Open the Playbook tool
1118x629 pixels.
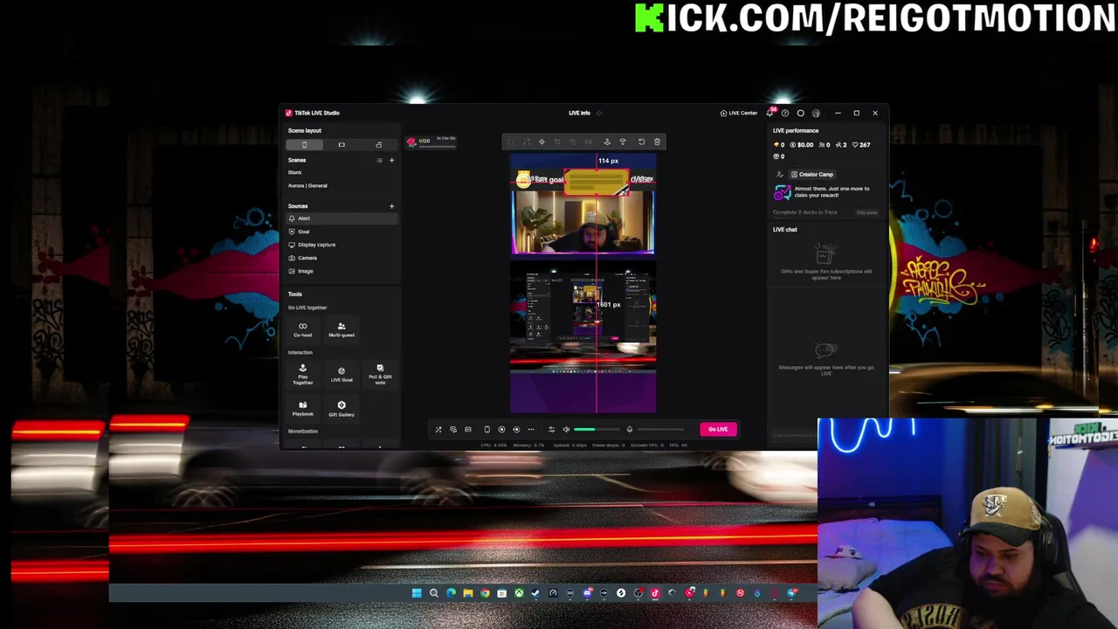coord(303,409)
